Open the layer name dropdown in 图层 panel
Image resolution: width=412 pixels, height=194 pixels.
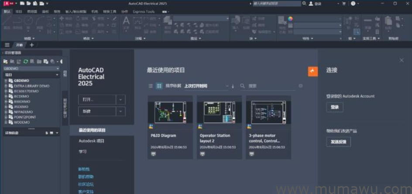click(x=201, y=18)
